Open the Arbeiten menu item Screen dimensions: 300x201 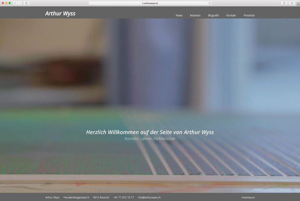tap(195, 15)
